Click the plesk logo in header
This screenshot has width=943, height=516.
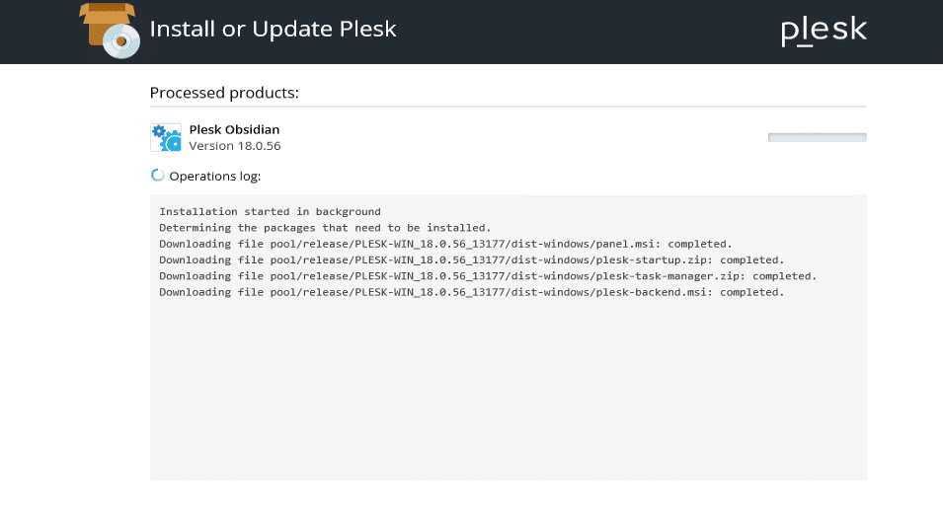tap(823, 31)
